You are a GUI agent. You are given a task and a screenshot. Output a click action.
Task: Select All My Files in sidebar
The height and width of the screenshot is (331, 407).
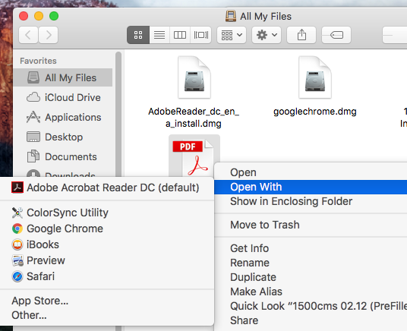tap(63, 77)
